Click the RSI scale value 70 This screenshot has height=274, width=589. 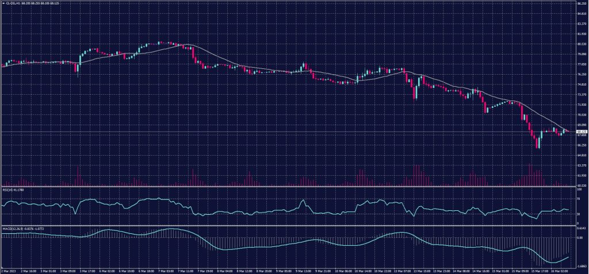point(578,199)
